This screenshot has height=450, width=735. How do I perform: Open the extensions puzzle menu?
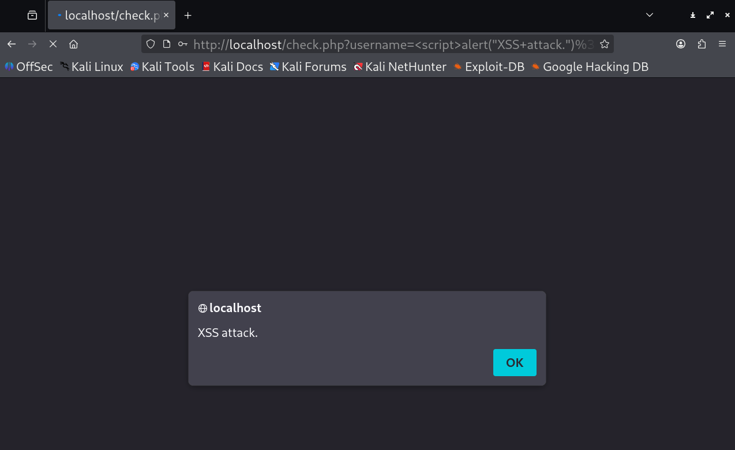point(702,44)
